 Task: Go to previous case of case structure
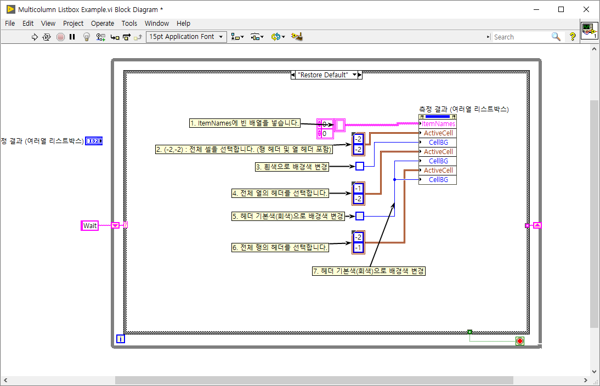pos(293,75)
